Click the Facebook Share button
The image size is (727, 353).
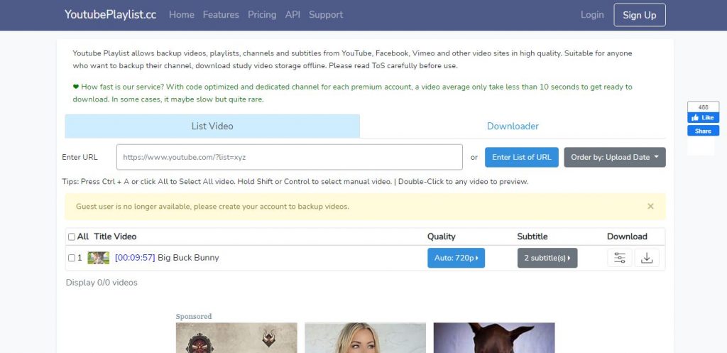(703, 131)
